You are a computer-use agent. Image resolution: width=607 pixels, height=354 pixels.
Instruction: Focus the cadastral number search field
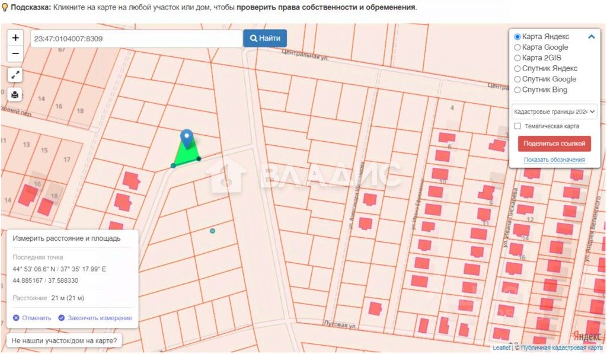[136, 39]
